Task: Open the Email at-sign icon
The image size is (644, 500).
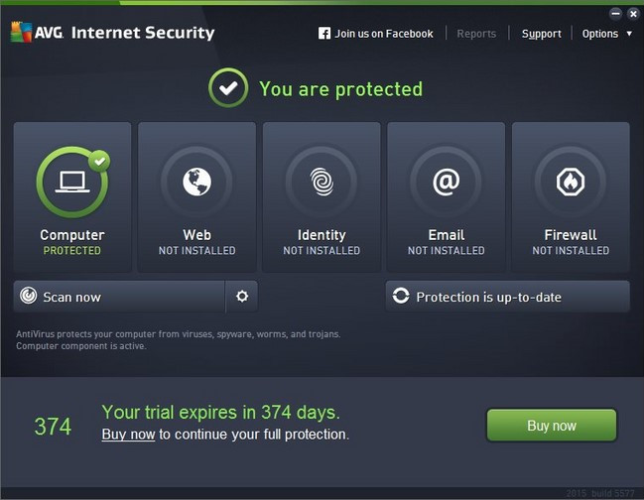Action: pyautogui.click(x=446, y=182)
